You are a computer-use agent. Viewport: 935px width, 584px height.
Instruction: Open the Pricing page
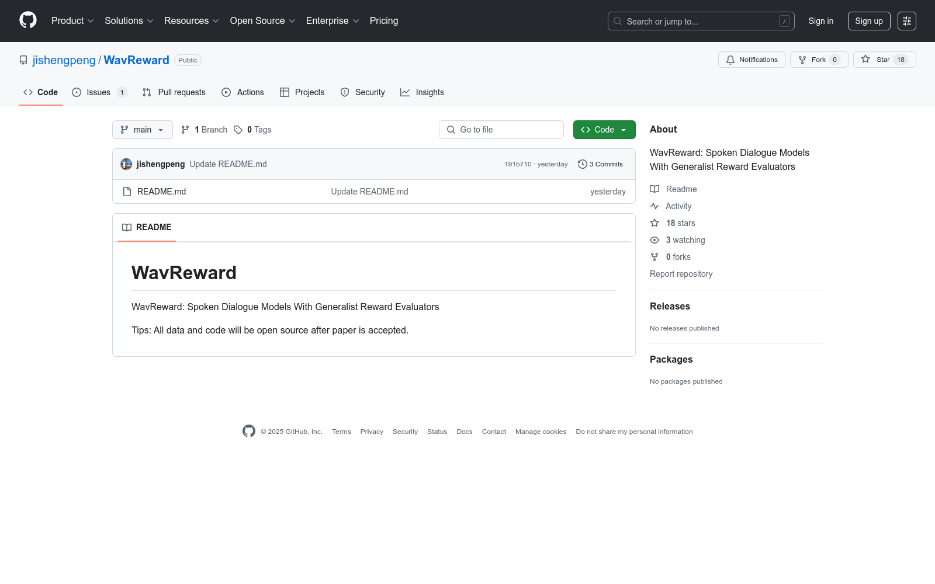[x=384, y=20]
